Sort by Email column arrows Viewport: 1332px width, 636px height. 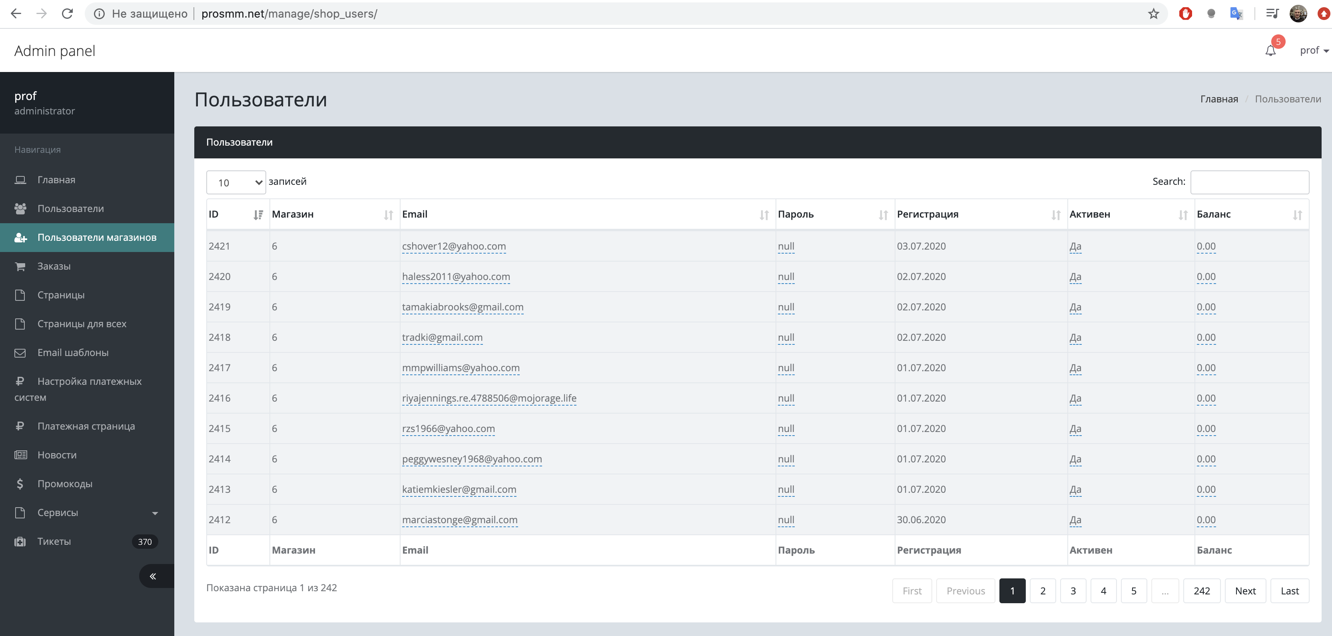(x=764, y=215)
